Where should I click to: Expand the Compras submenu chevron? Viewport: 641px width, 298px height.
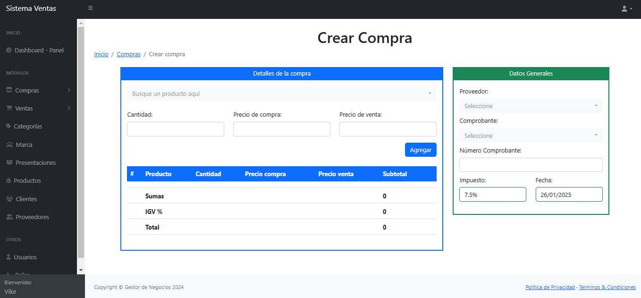pos(69,90)
